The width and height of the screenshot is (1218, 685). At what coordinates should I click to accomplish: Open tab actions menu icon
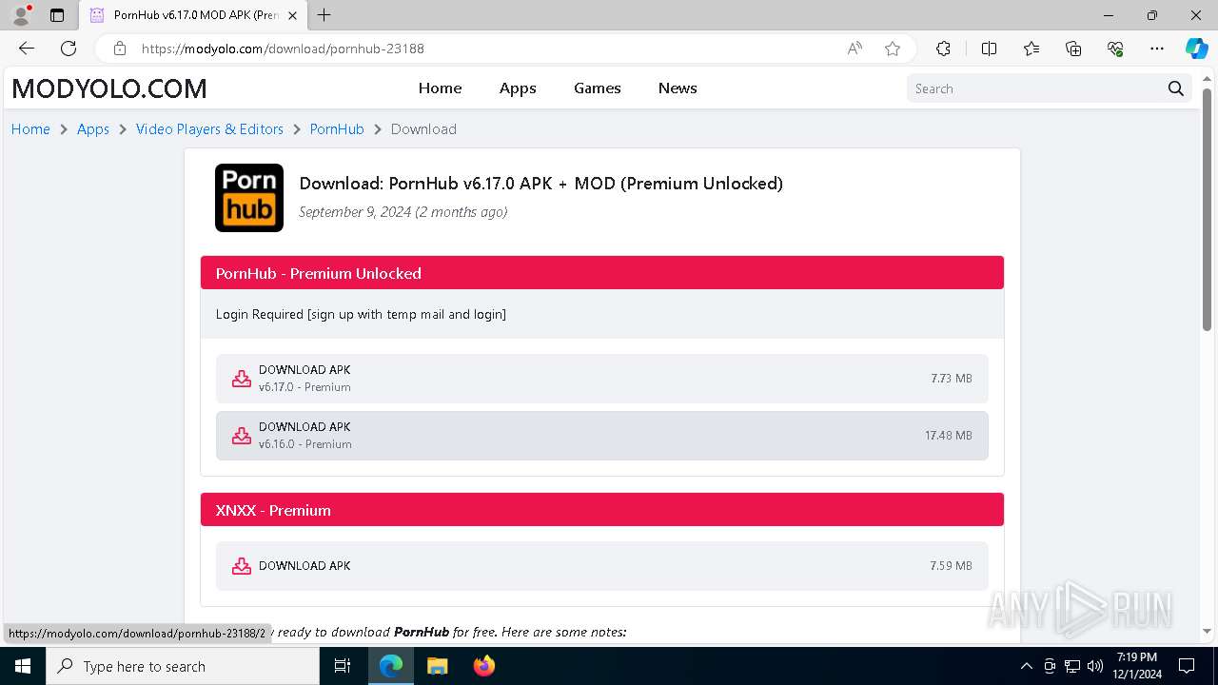pos(57,15)
